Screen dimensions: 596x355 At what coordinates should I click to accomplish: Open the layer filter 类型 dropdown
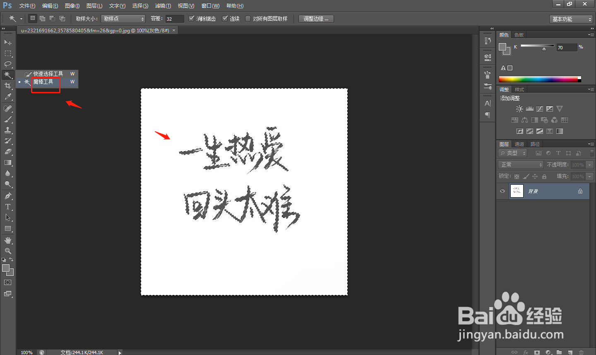pos(513,153)
